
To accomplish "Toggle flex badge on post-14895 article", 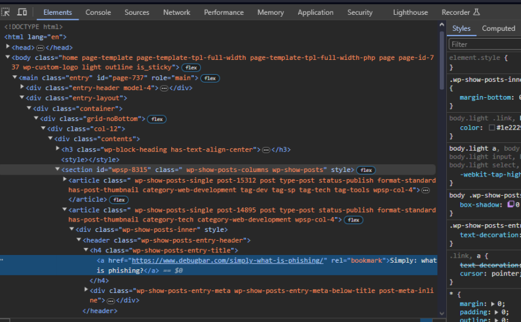I will click(354, 220).
